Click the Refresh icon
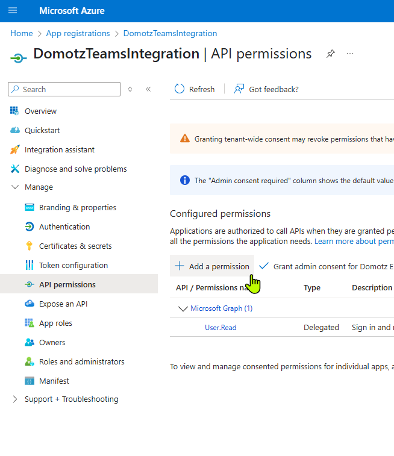 pyautogui.click(x=180, y=89)
